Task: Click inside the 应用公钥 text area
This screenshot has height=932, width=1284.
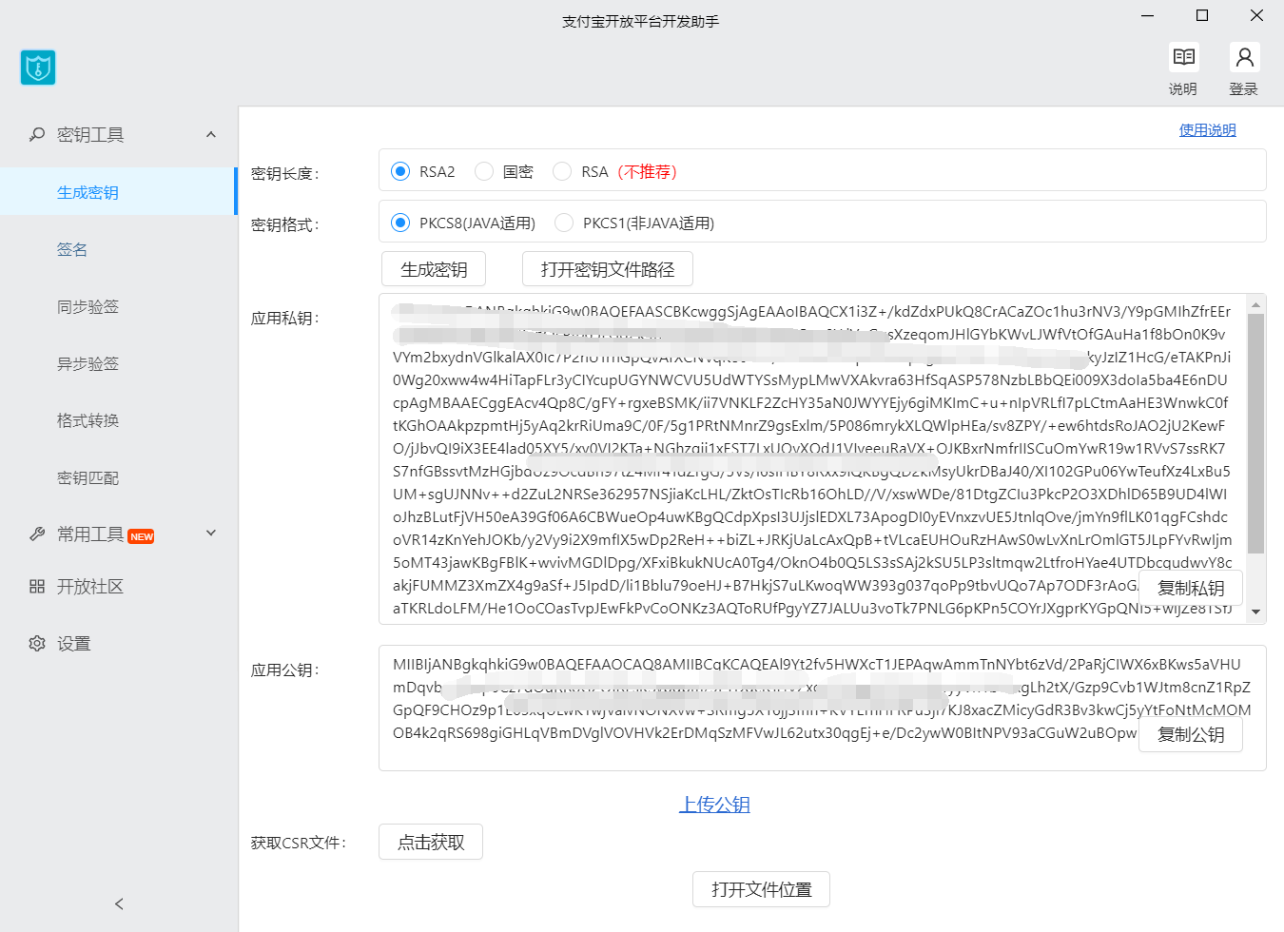Action: [x=823, y=708]
